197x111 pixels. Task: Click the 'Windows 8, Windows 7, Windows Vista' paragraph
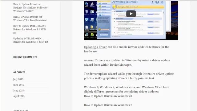[x=127, y=89]
